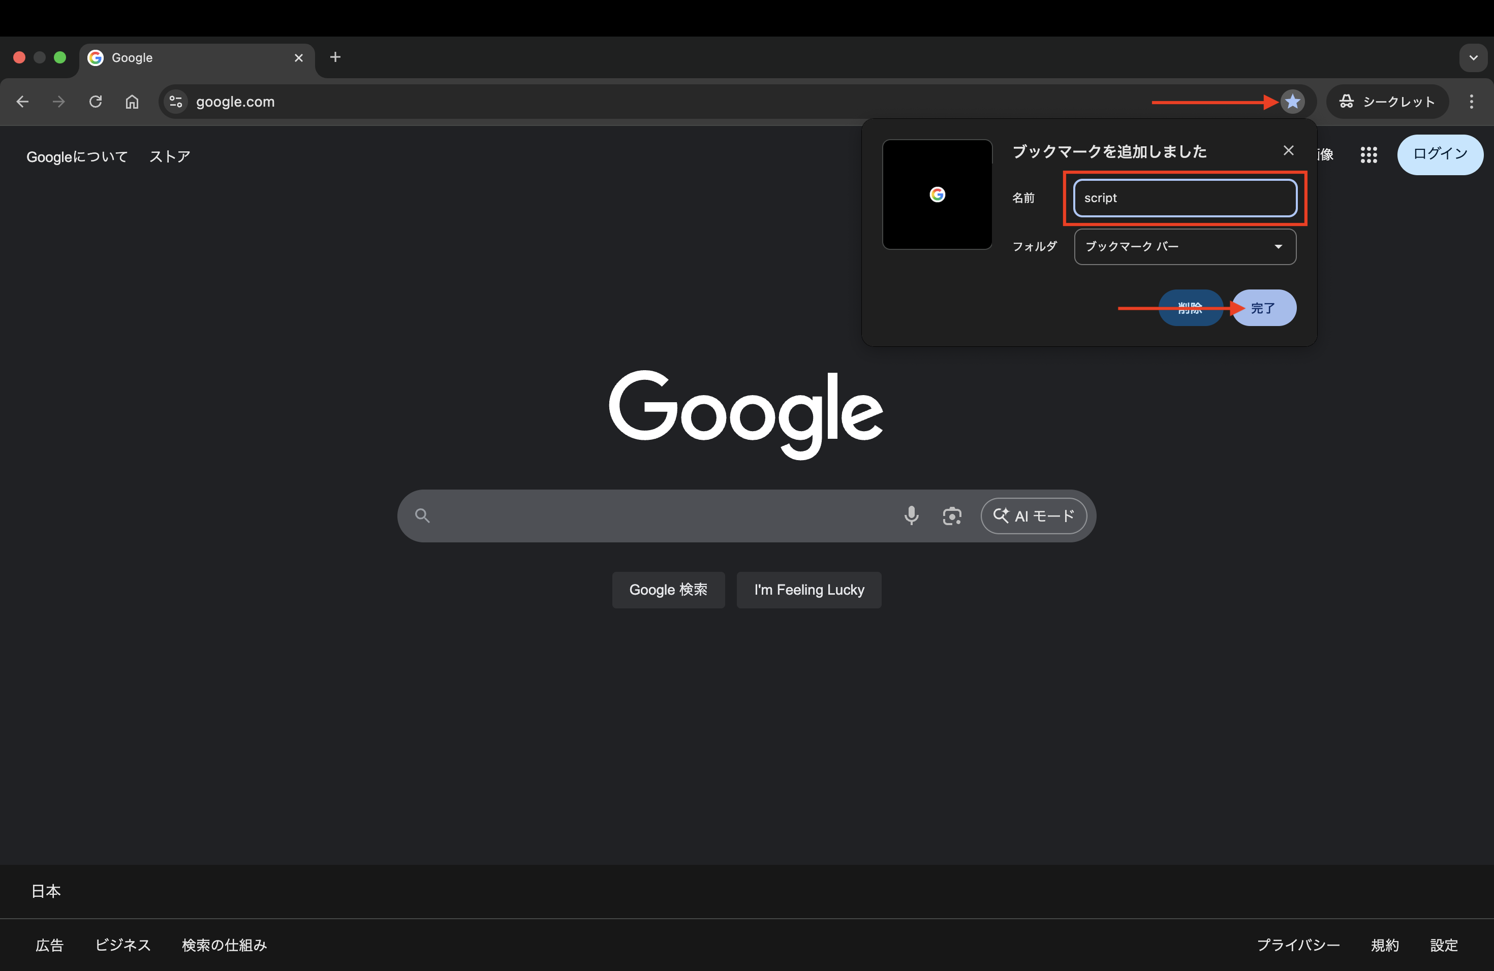Search by image with camera icon
This screenshot has height=971, width=1494.
click(x=952, y=515)
